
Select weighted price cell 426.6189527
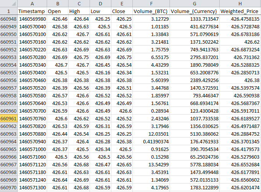[x=240, y=119]
